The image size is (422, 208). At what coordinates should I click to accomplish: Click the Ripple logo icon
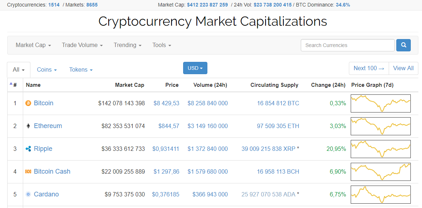28,149
